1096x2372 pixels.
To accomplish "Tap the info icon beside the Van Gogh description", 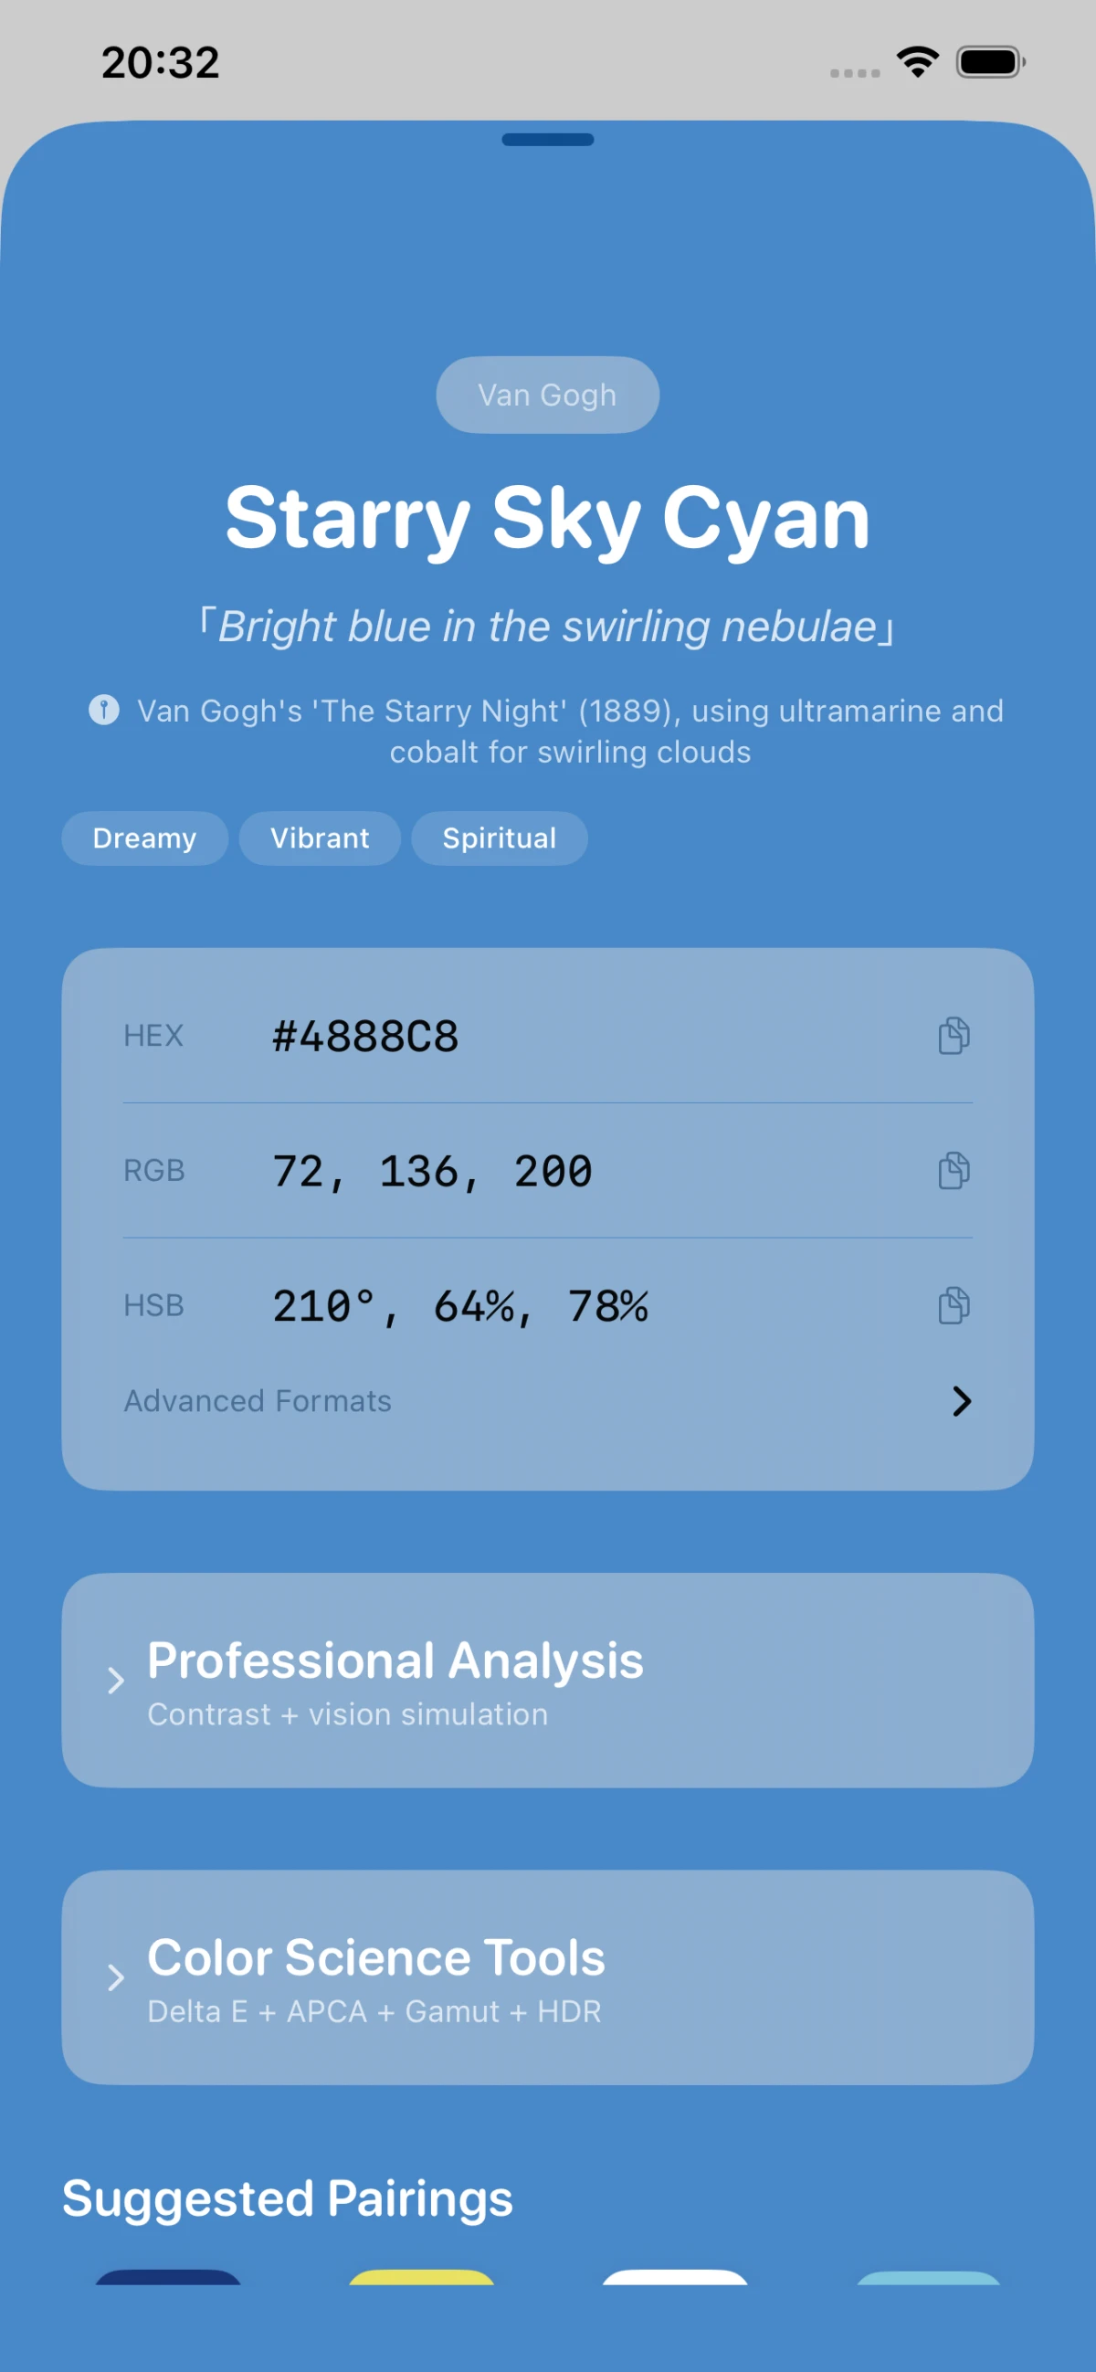I will [x=104, y=710].
